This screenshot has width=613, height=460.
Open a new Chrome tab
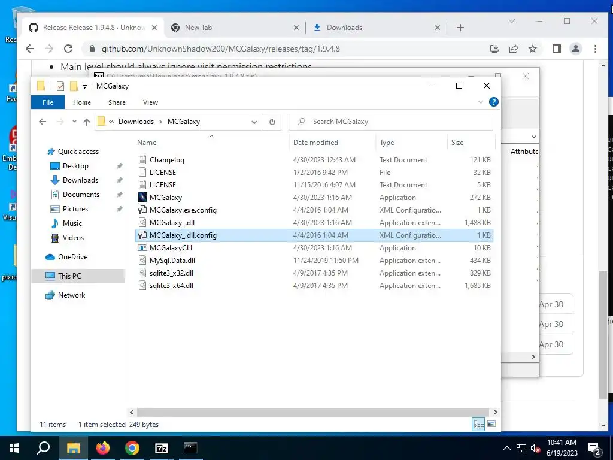point(460,28)
